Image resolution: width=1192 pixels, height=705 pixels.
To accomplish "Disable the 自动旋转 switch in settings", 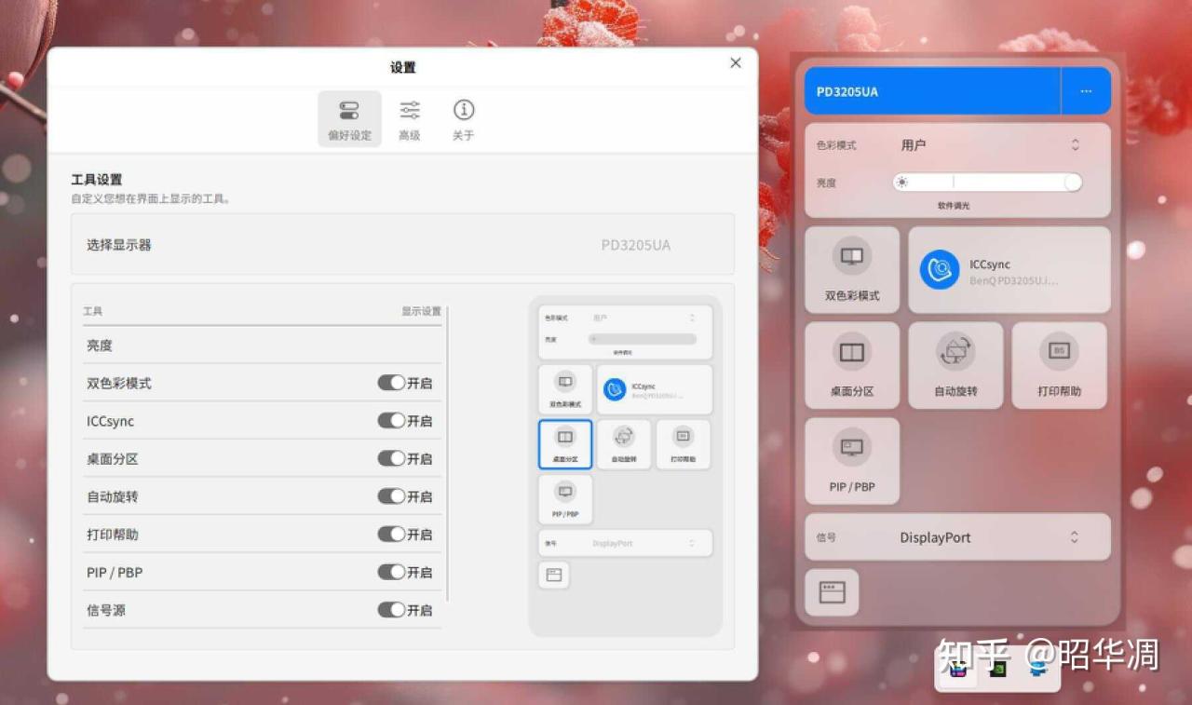I will (x=391, y=496).
